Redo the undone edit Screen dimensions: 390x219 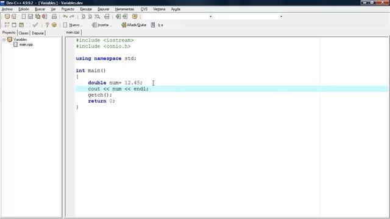(72, 16)
